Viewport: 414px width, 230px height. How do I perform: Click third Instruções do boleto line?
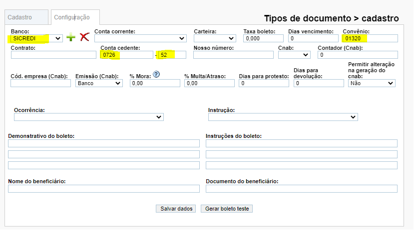[302, 165]
